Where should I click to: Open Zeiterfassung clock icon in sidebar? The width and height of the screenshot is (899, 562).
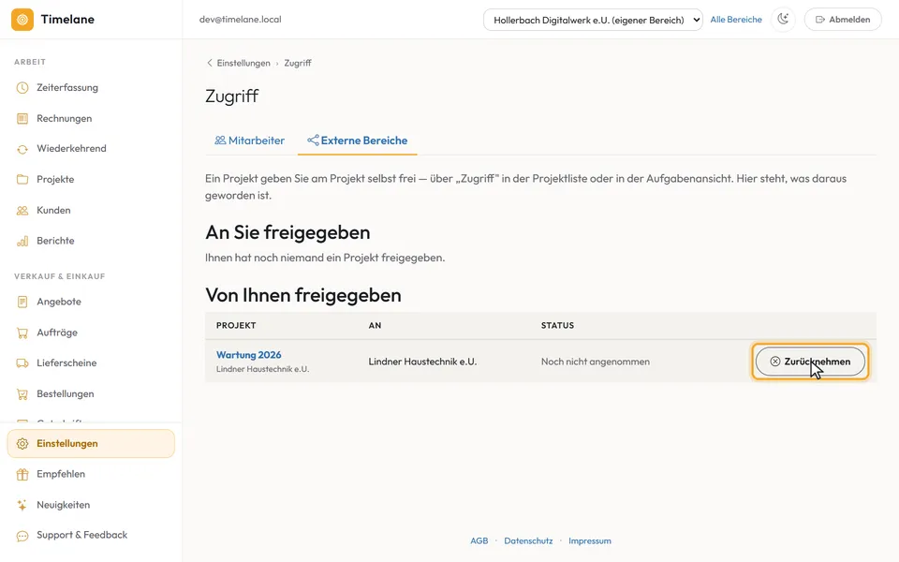pyautogui.click(x=22, y=88)
